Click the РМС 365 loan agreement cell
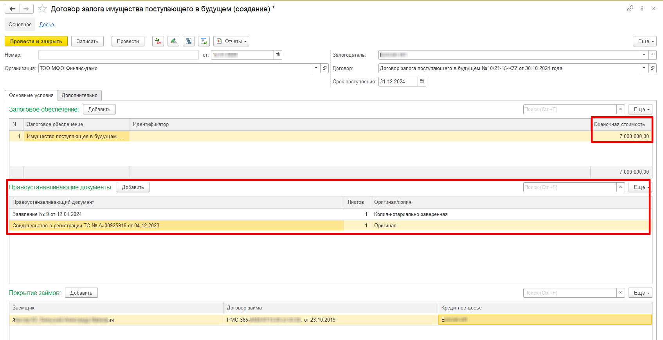Viewport: 663px width, 340px height. (331, 320)
